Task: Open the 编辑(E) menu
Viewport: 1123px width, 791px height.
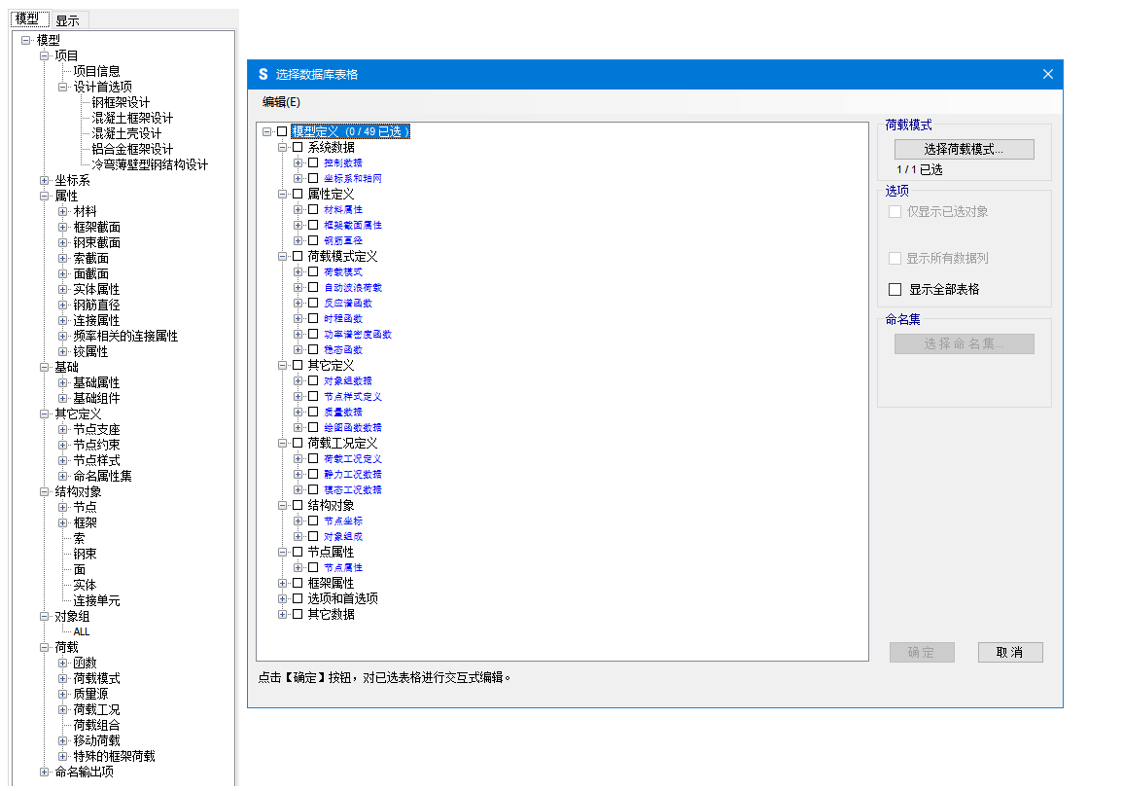Action: pyautogui.click(x=281, y=101)
